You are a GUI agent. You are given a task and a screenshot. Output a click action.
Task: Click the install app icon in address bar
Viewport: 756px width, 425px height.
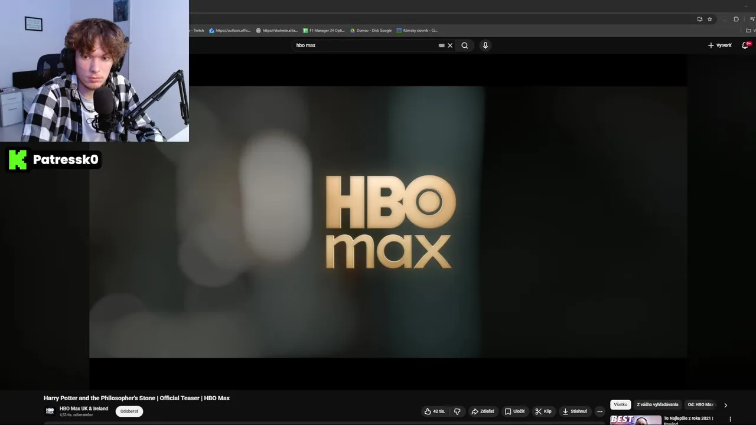700,19
